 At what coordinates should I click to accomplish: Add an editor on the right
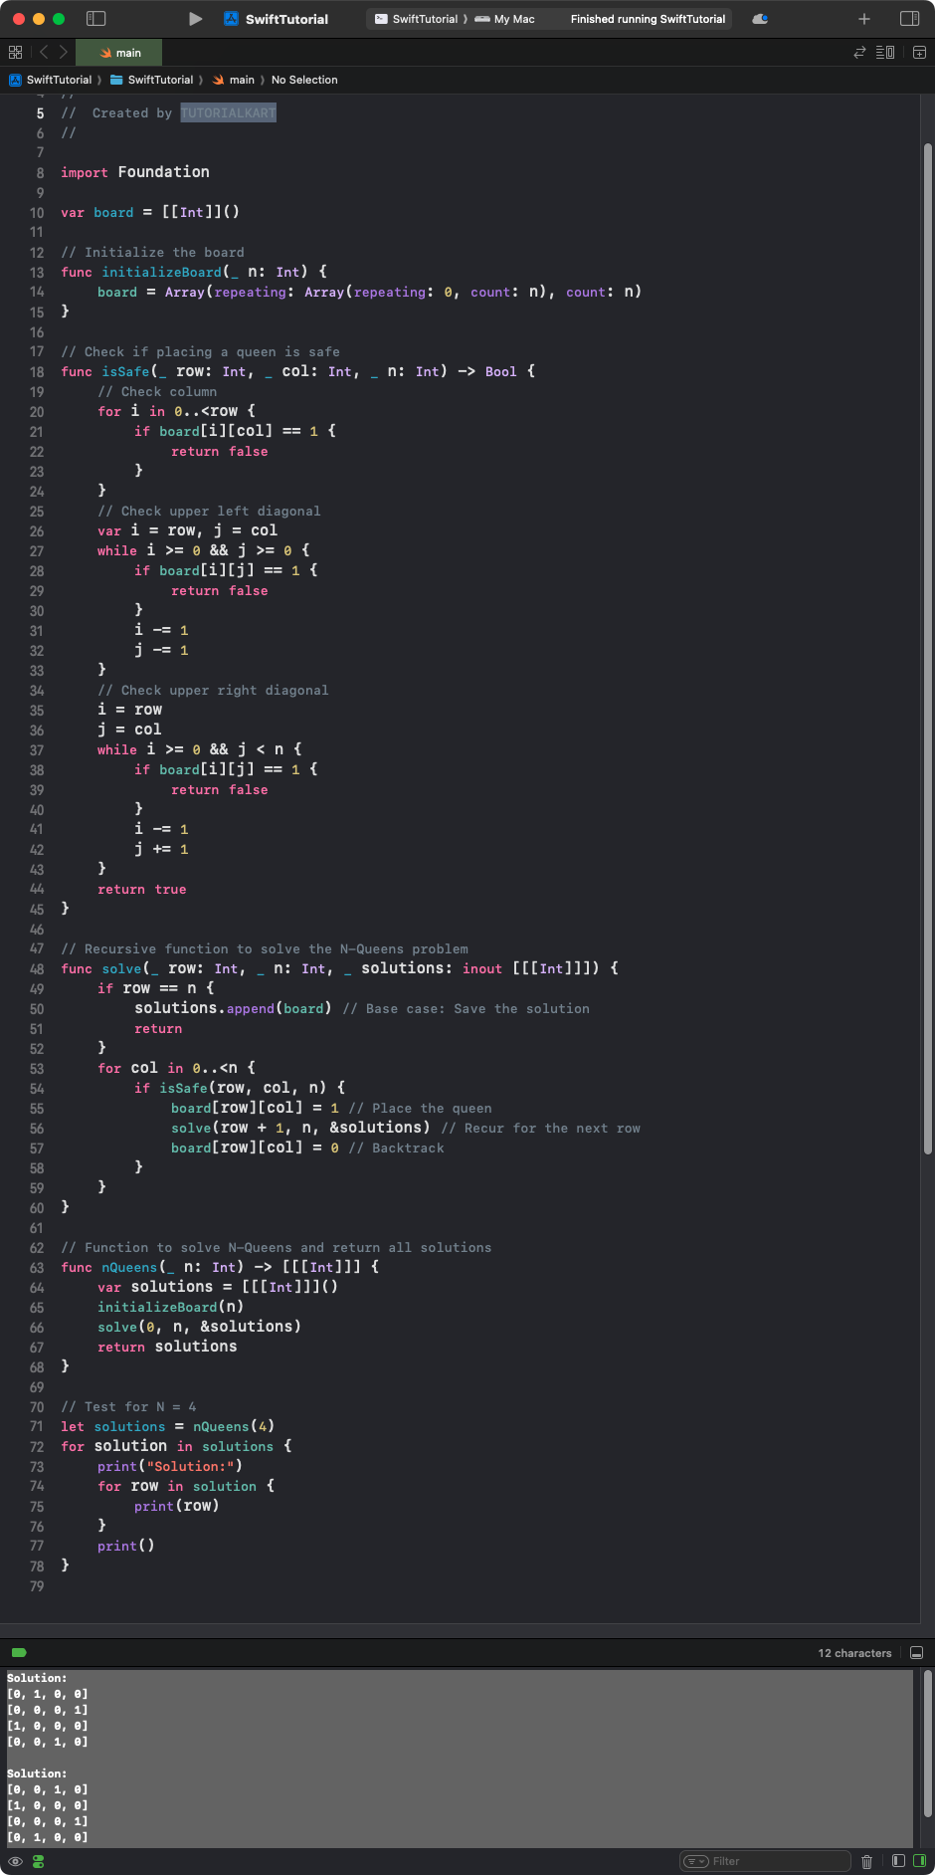pyautogui.click(x=919, y=53)
